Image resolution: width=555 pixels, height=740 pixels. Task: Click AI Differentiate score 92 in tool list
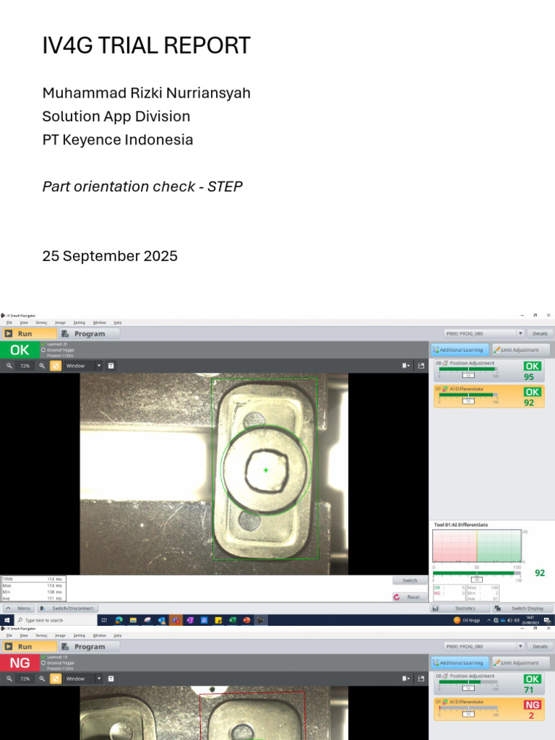[529, 403]
